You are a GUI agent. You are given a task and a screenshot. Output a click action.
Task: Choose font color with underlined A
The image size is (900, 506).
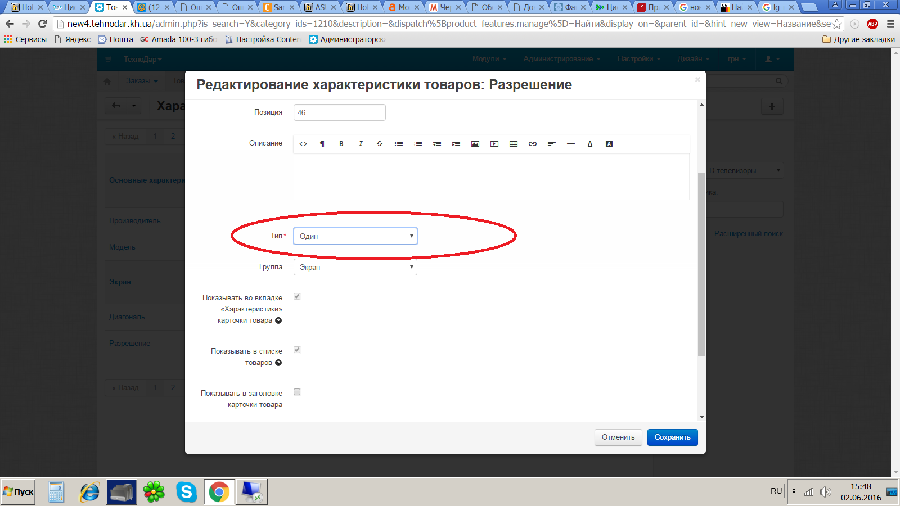pyautogui.click(x=590, y=144)
